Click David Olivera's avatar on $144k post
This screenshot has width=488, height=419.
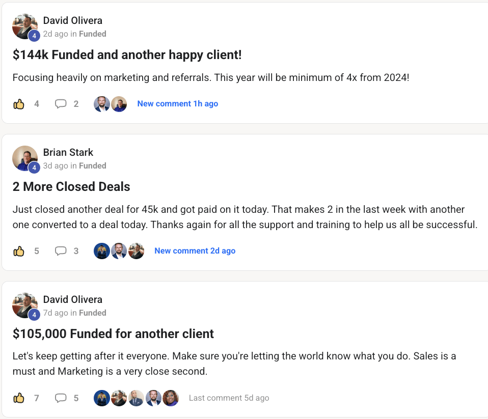pyautogui.click(x=25, y=26)
